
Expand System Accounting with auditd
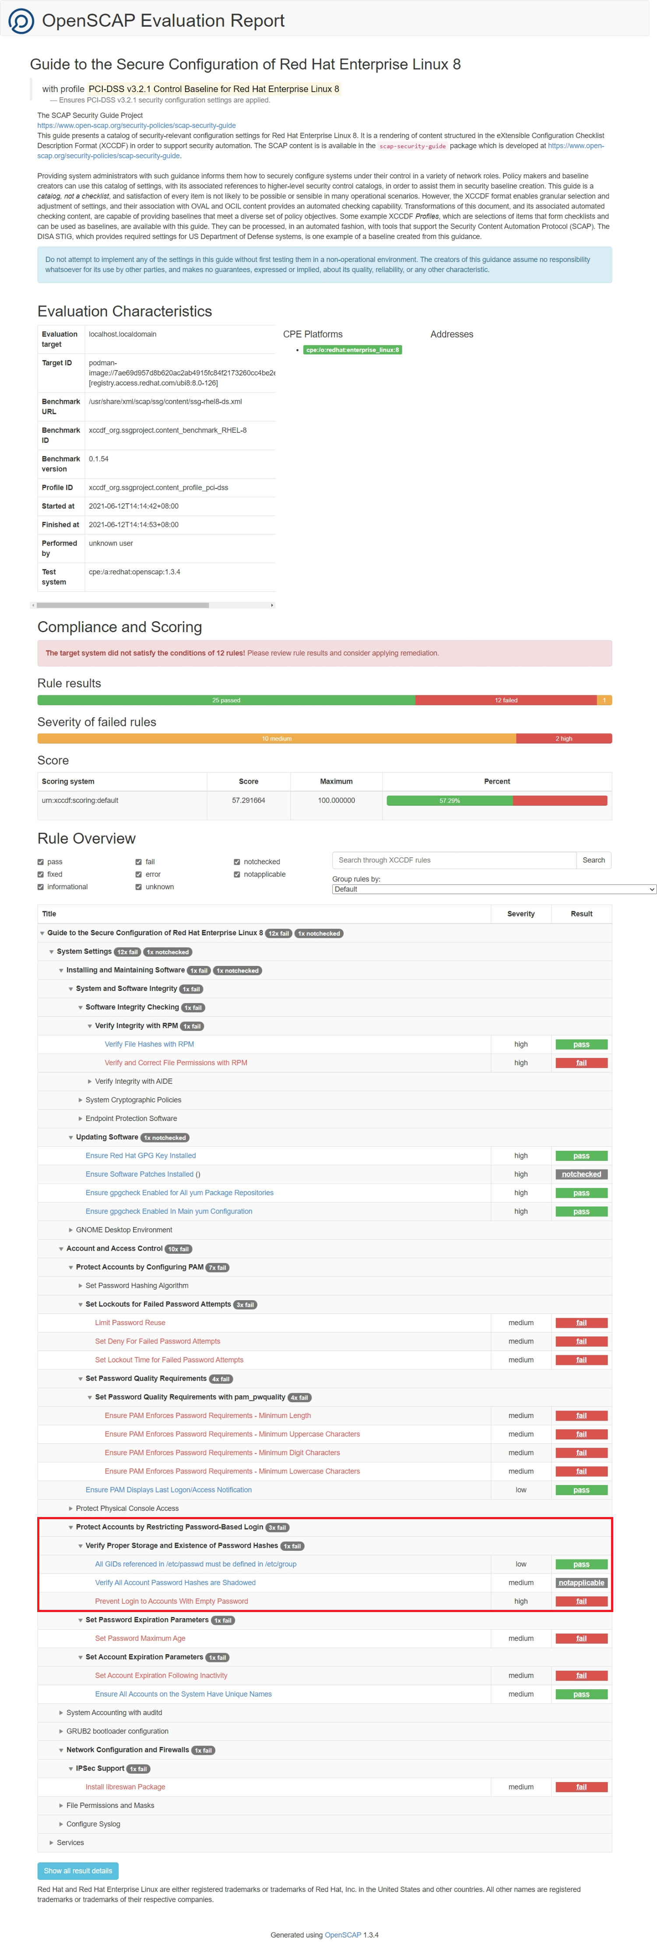[x=61, y=1712]
